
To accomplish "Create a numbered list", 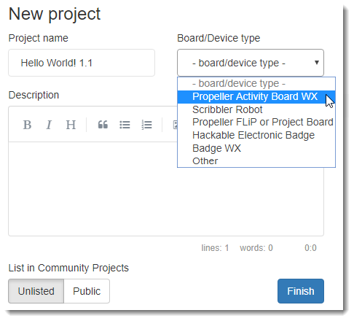I will (147, 125).
